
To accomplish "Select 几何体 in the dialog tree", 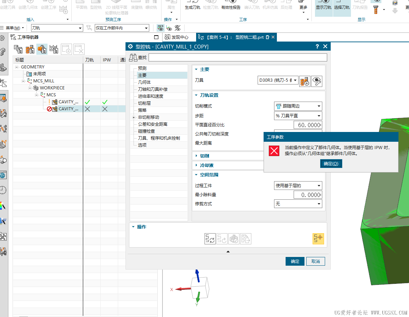I will 144,82.
